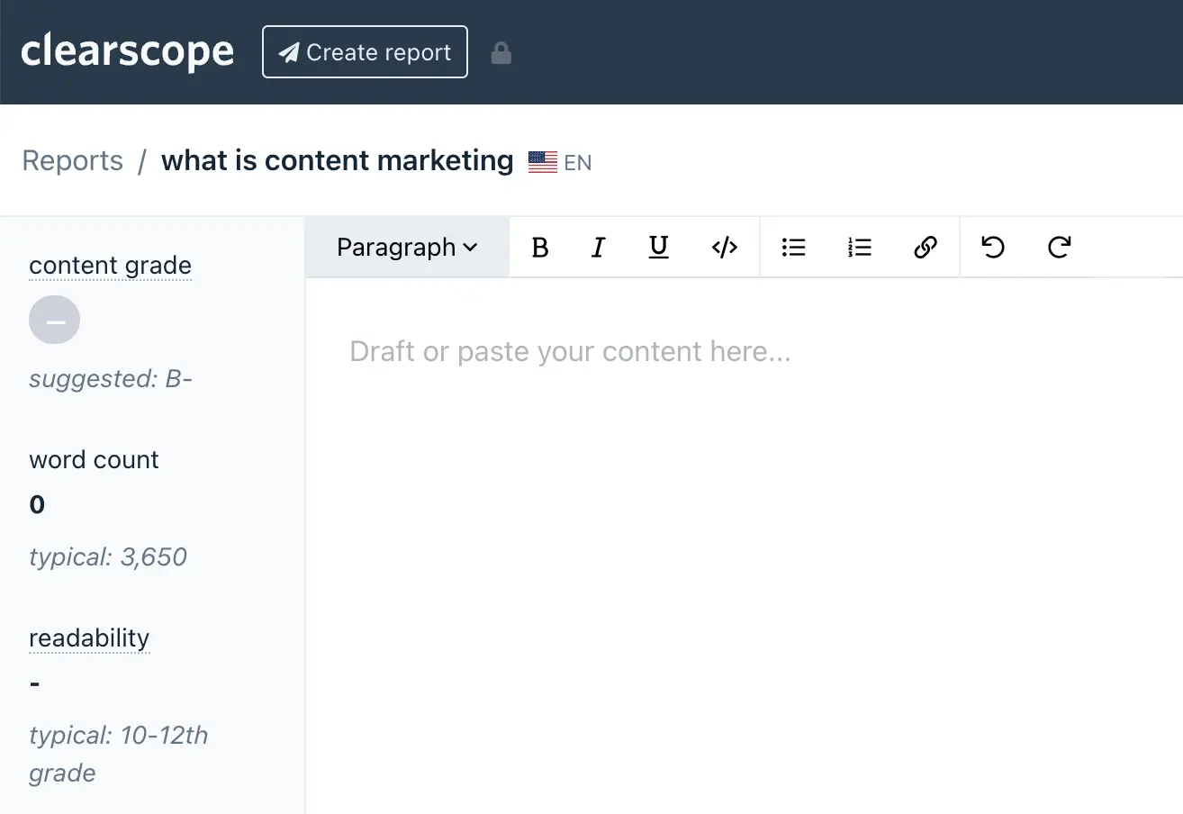This screenshot has height=814, width=1183.
Task: Click the content grade label
Action: click(110, 266)
